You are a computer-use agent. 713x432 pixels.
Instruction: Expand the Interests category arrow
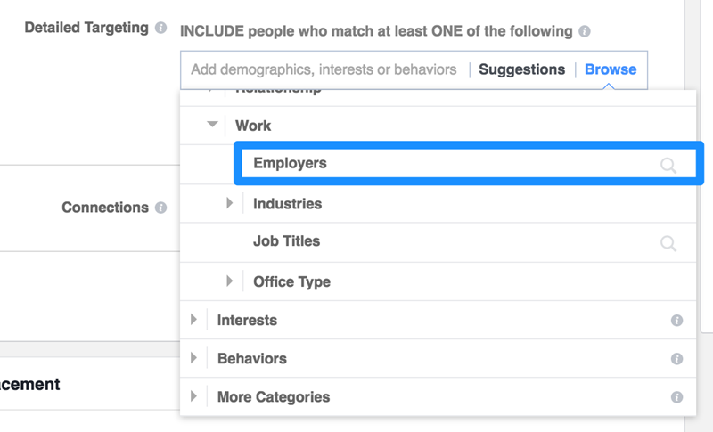[193, 320]
